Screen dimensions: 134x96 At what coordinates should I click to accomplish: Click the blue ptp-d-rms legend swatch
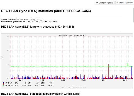3,82
